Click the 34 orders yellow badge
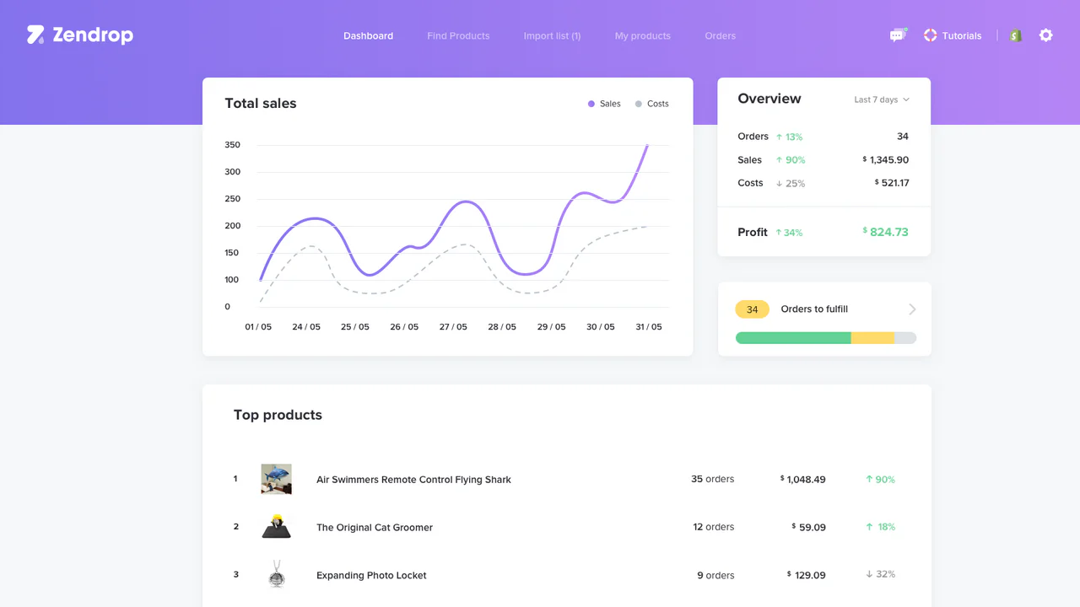The image size is (1080, 607). coord(752,309)
